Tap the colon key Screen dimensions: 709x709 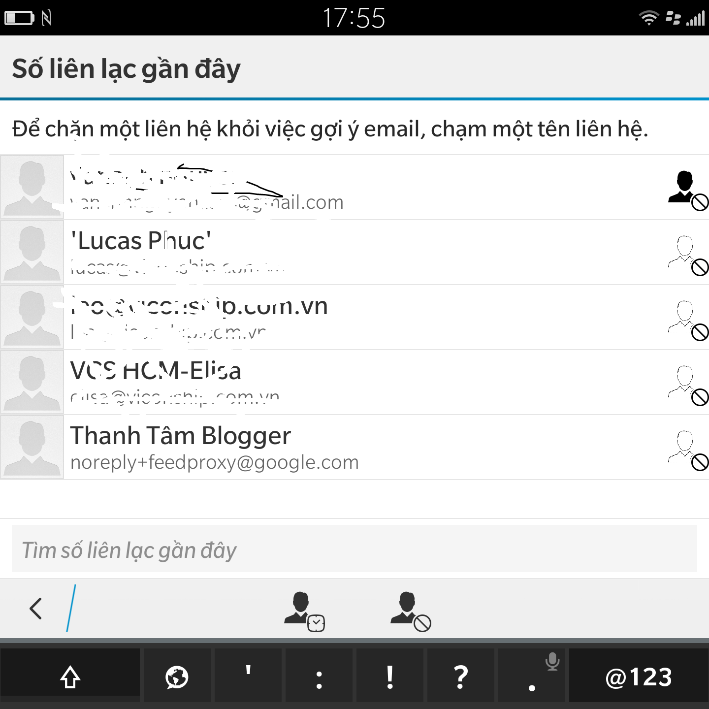319,677
